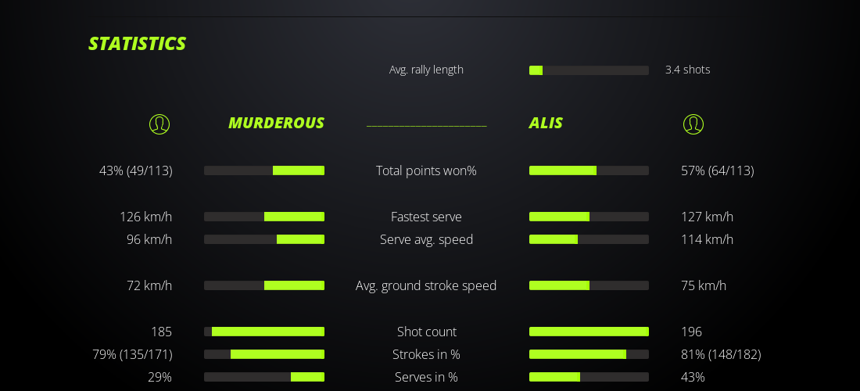
Task: Click the MURDEROUS player name
Action: [276, 123]
